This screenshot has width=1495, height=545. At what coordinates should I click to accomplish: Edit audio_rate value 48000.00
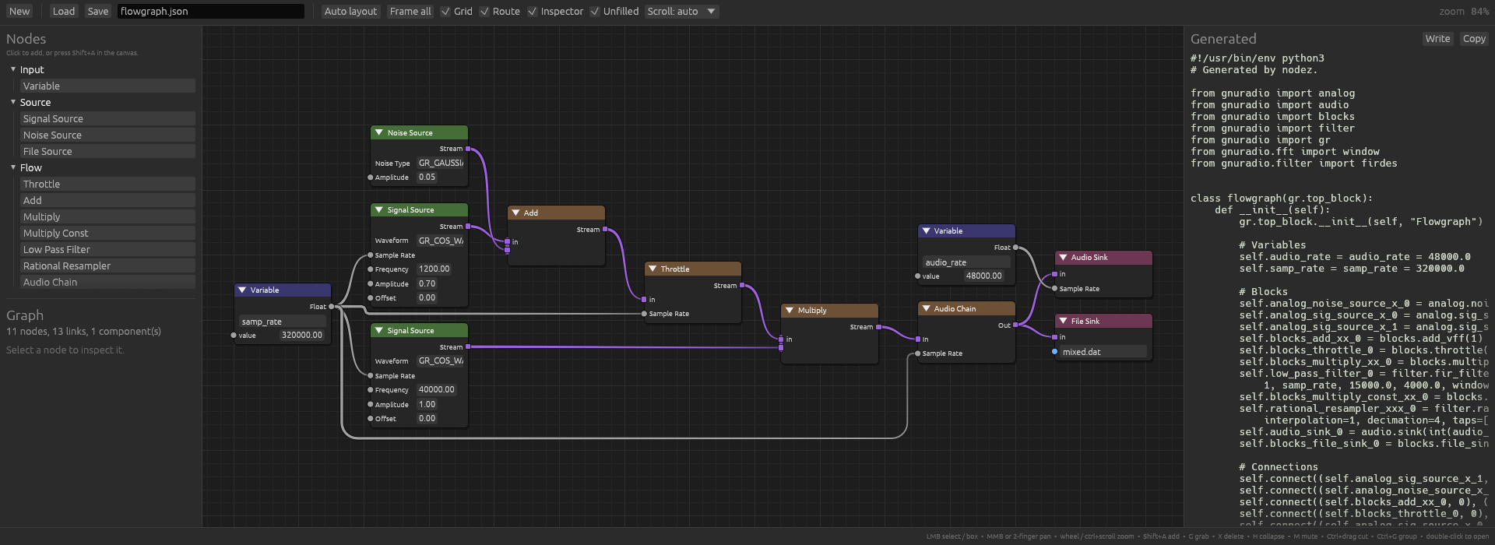coord(983,276)
